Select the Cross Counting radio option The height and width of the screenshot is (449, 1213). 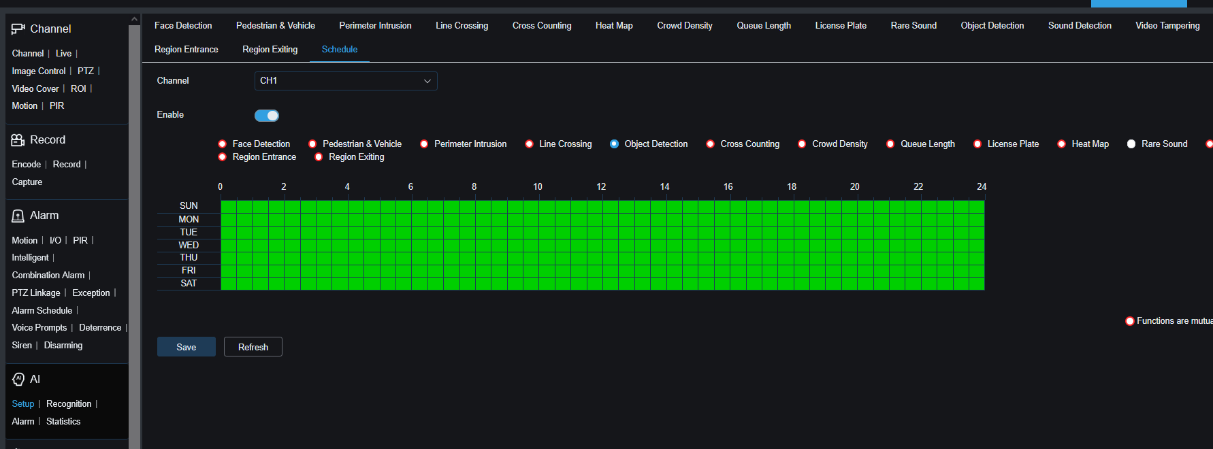(710, 144)
